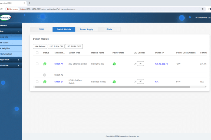Click the 25G Ethernet Switch cell
Screen dimensions: 211x140
(x=78, y=64)
